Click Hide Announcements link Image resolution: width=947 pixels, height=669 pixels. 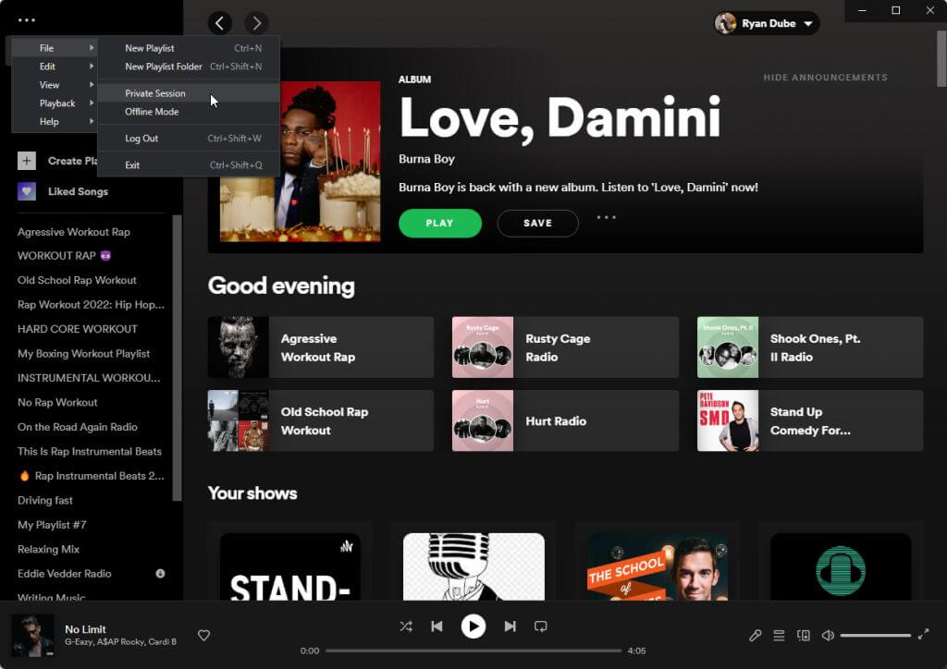tap(825, 78)
